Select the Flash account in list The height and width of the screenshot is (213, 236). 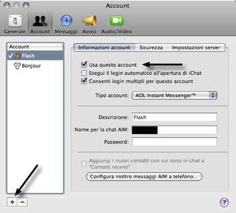tap(35, 56)
